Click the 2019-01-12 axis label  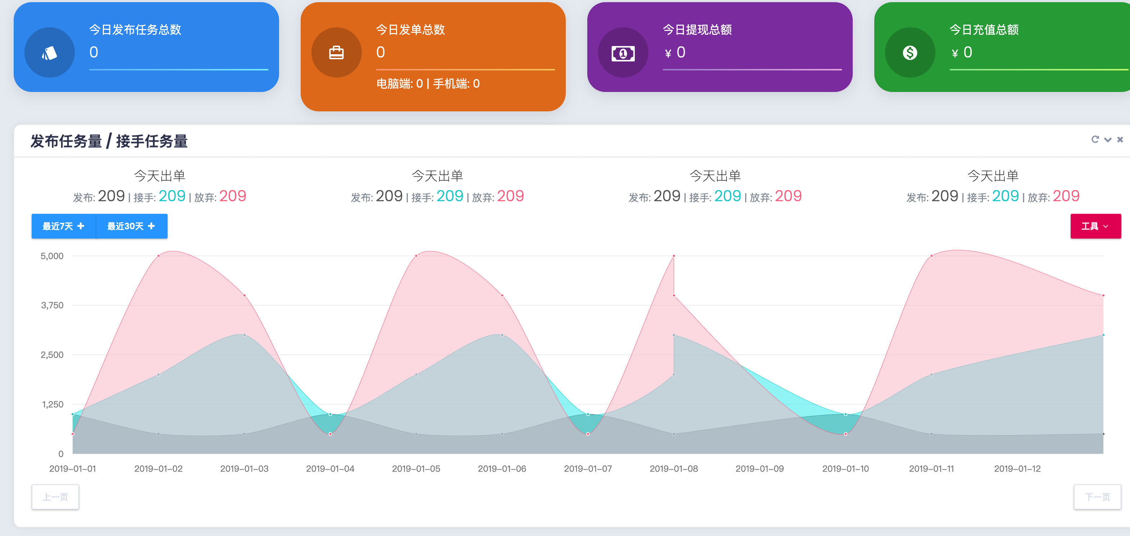pyautogui.click(x=1017, y=468)
